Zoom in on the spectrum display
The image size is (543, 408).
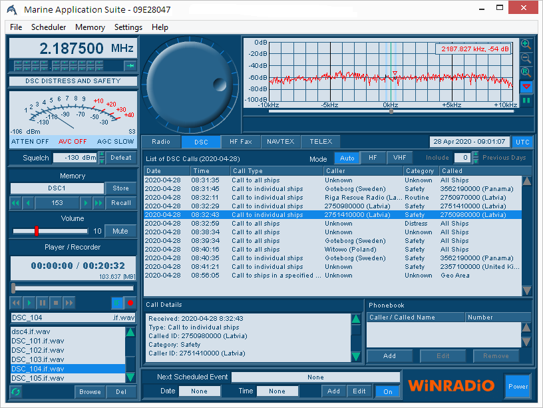[x=526, y=43]
